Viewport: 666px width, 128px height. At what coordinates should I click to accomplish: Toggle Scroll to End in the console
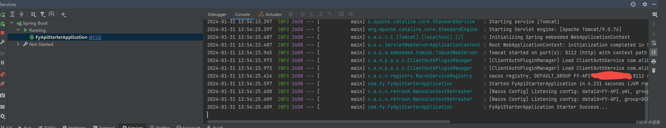coord(654,52)
